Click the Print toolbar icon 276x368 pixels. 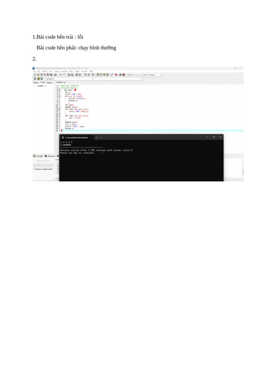tap(55, 75)
